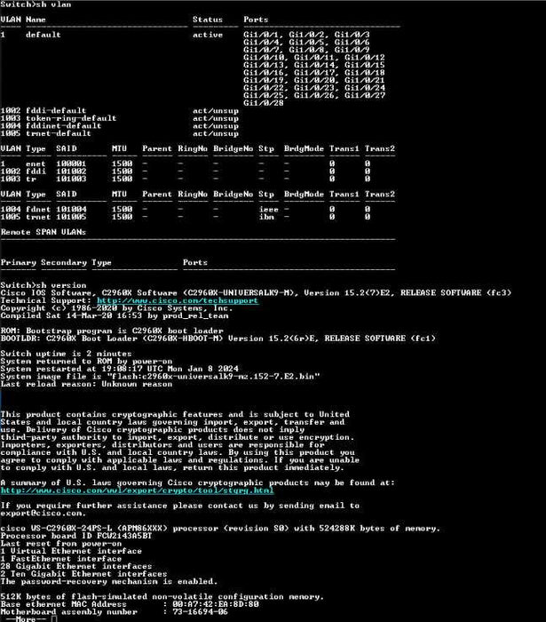Click the 'ibm' Stp value

266,217
